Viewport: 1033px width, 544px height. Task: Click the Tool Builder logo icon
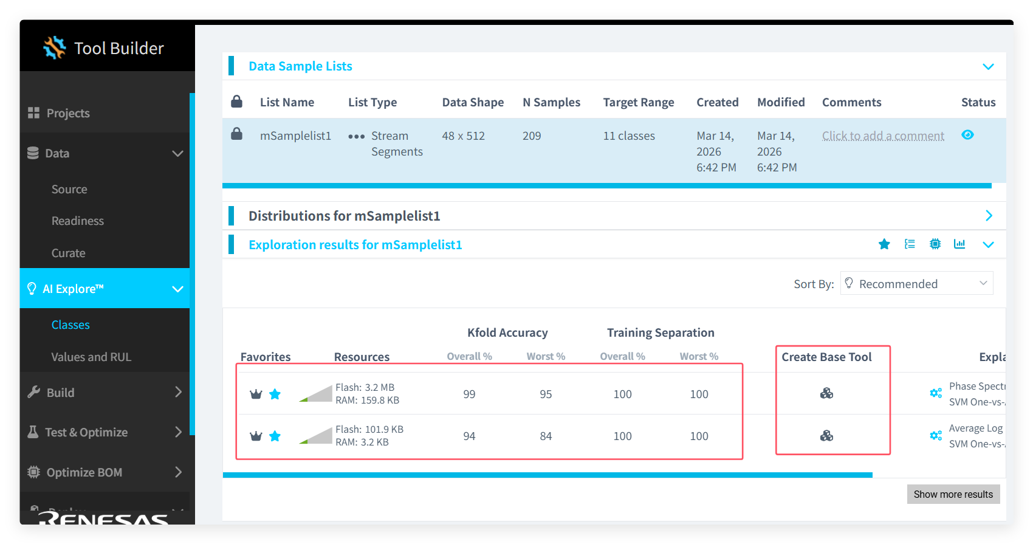[55, 47]
